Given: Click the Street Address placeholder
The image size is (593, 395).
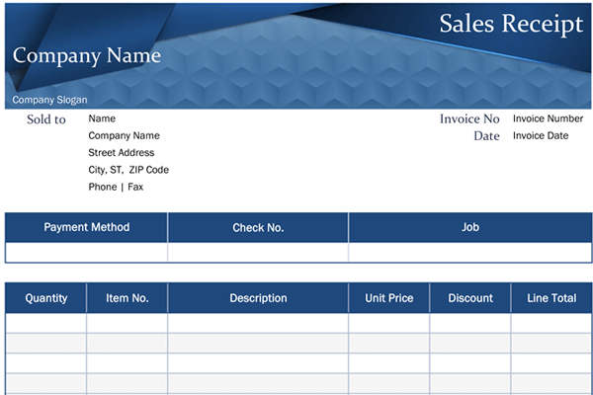Looking at the screenshot, I should tap(122, 153).
